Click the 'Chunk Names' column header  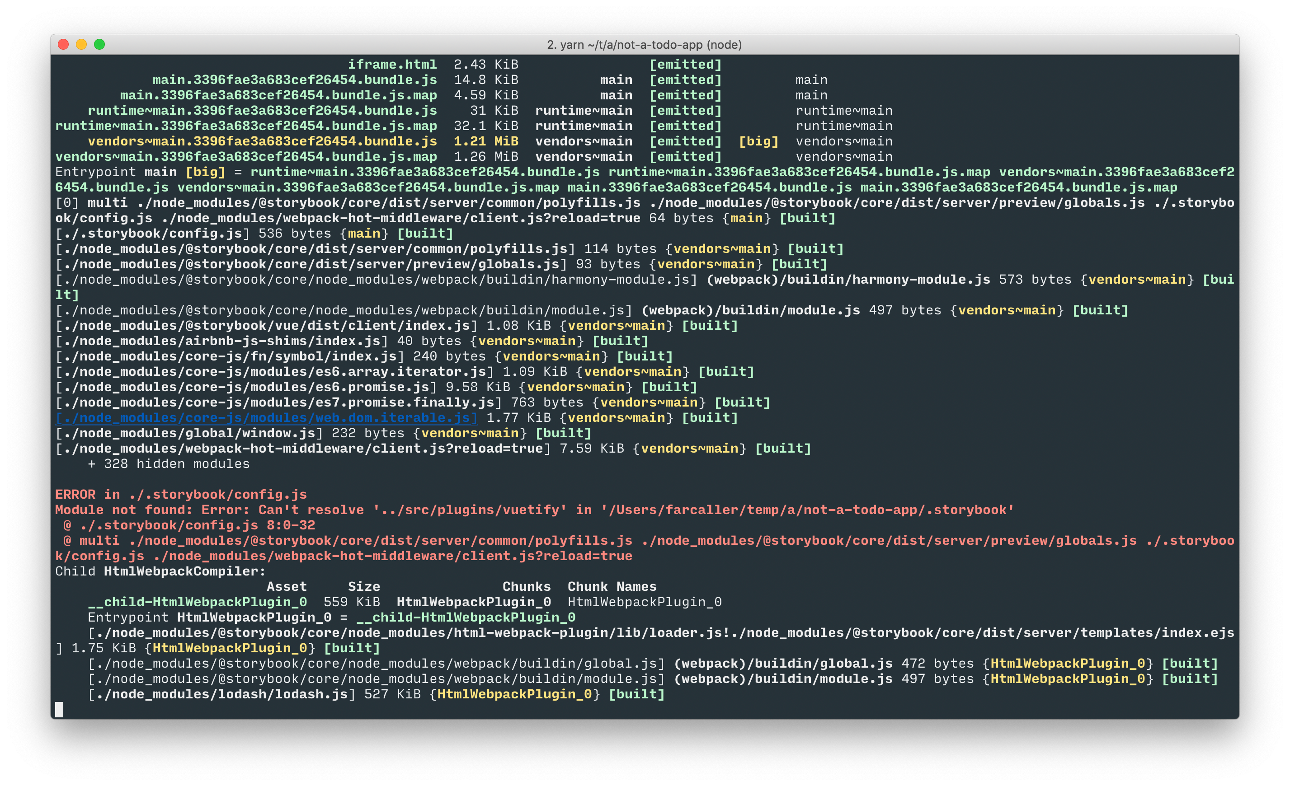point(612,587)
